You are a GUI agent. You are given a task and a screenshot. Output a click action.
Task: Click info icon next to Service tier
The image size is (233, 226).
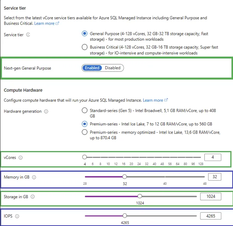[28, 35]
